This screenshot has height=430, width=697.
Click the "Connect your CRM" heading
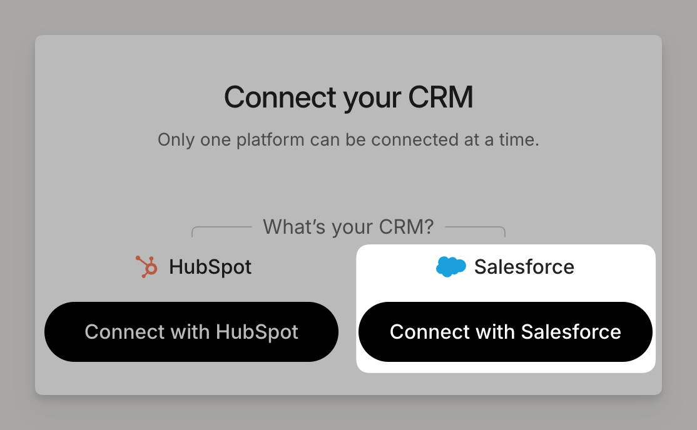tap(348, 97)
